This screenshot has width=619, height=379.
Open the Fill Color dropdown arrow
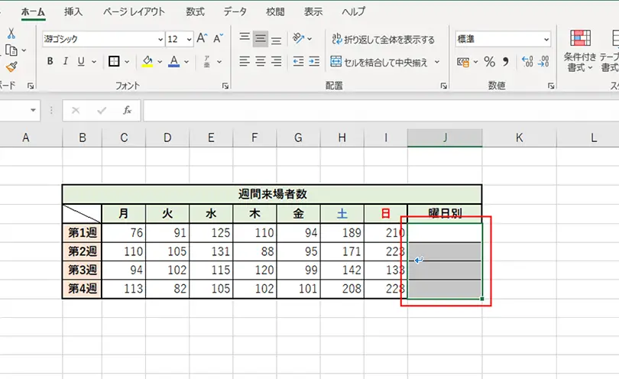coord(160,62)
